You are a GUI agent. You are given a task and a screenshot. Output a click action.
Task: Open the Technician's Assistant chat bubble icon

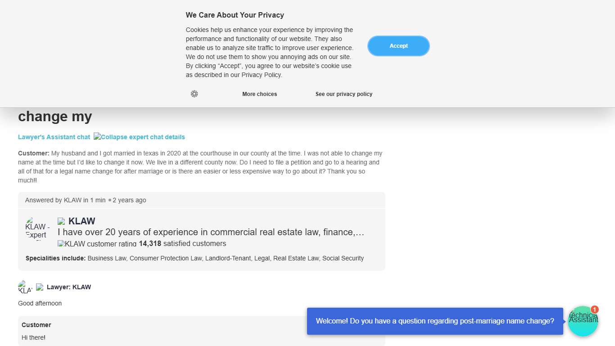(583, 322)
